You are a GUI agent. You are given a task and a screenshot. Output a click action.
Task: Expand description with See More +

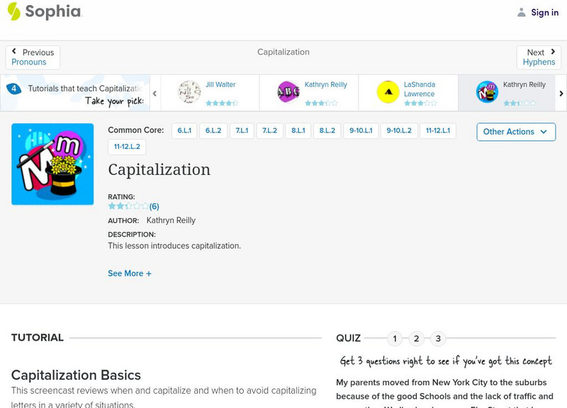[130, 273]
